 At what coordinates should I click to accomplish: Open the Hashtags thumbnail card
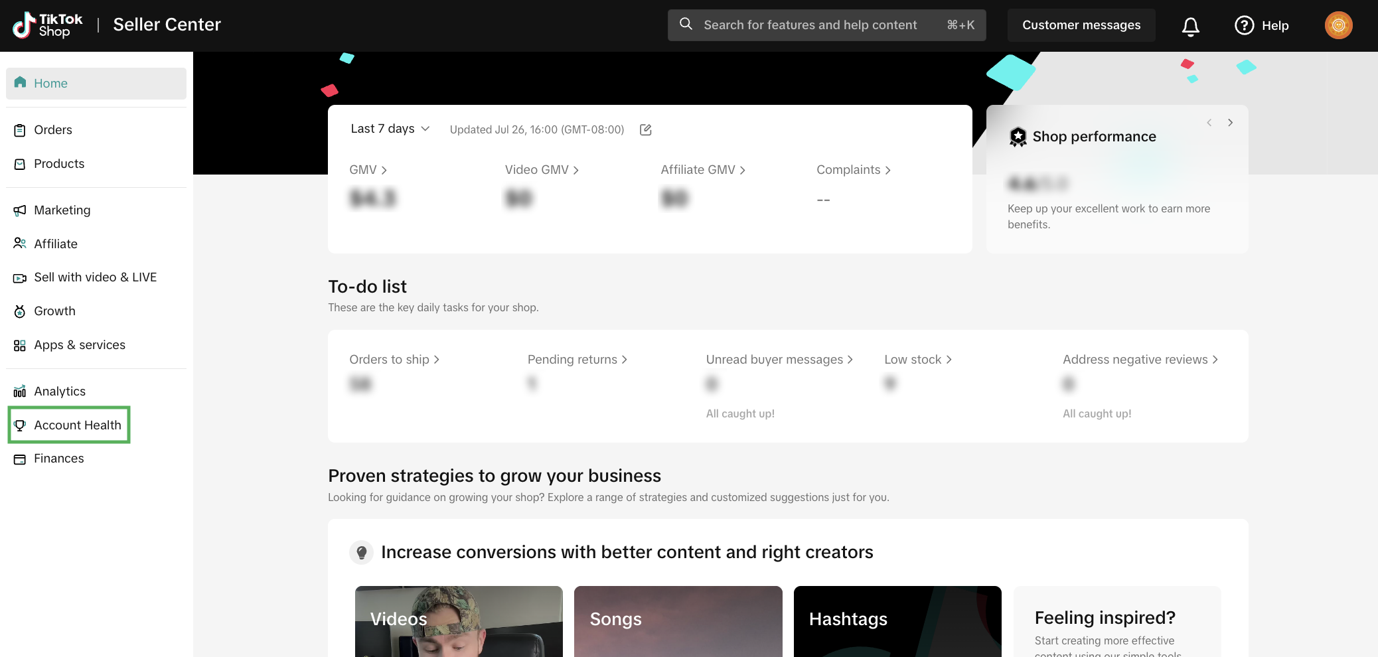897,621
